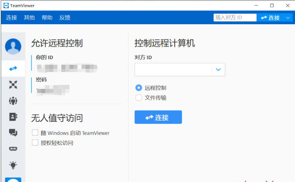
Task: Open the 帮助 menu
Action: [47, 18]
